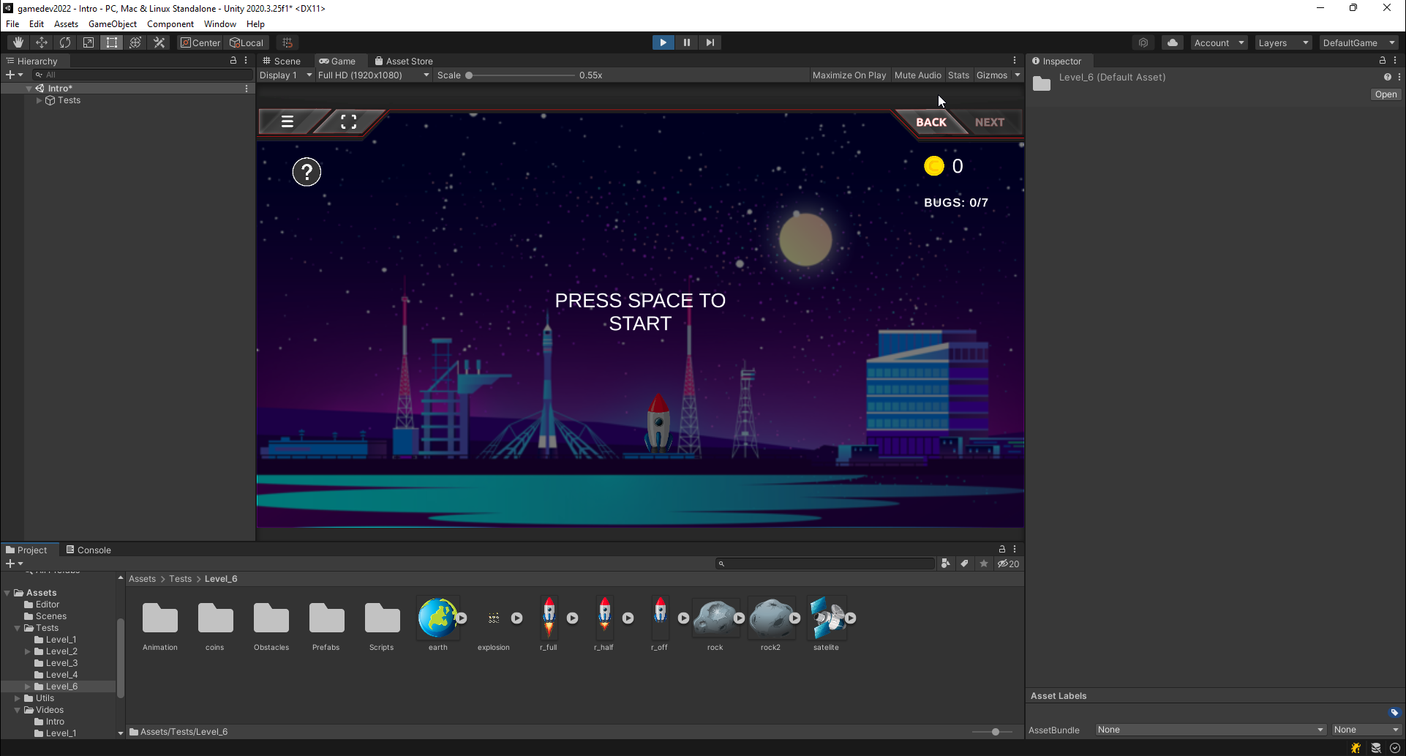
Task: Step one frame forward
Action: 710,42
